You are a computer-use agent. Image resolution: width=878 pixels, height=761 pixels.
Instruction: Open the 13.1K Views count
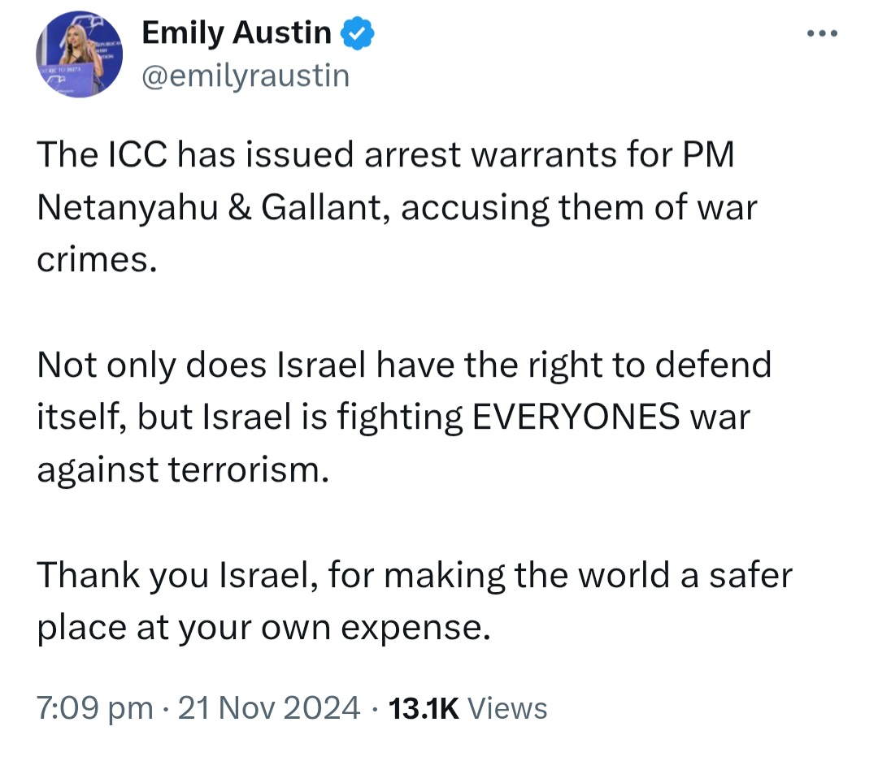pos(467,708)
